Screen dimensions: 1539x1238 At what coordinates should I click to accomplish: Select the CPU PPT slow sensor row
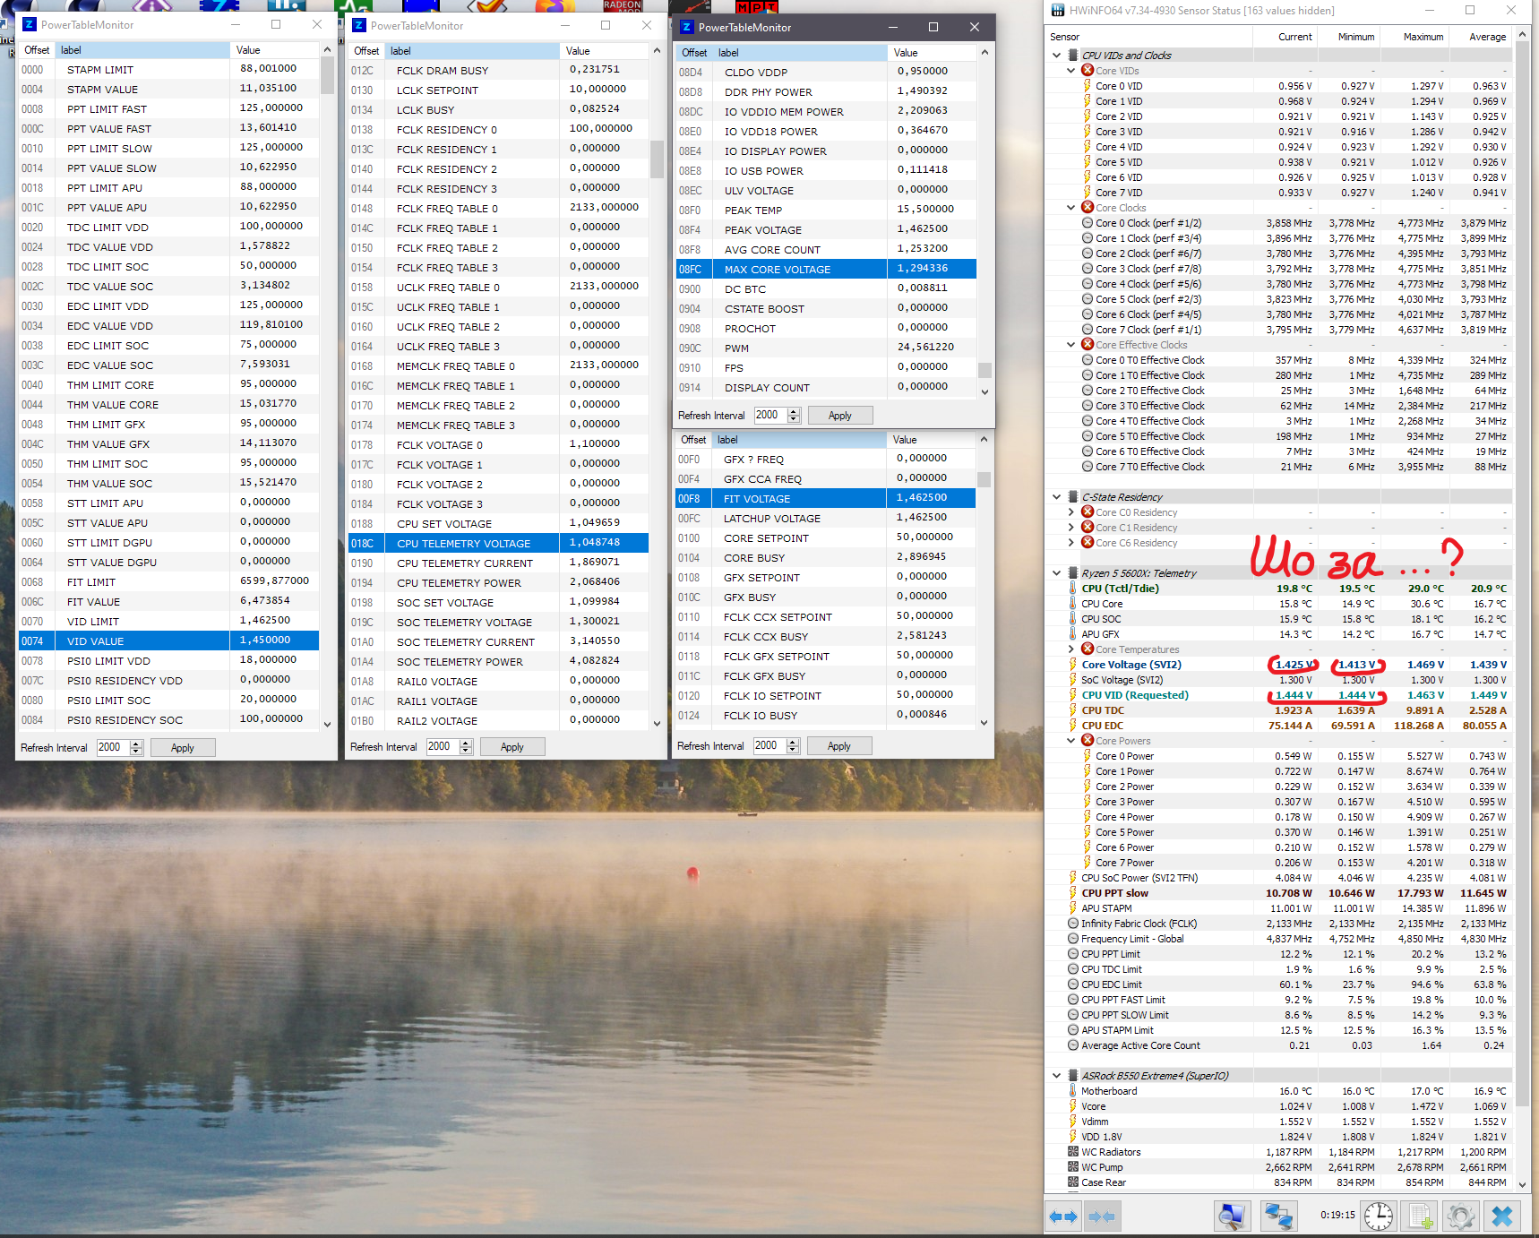[1279, 893]
